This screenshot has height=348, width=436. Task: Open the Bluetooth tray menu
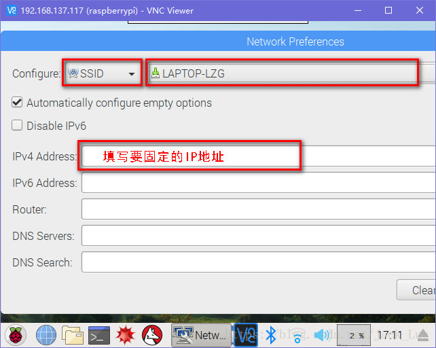coord(270,335)
